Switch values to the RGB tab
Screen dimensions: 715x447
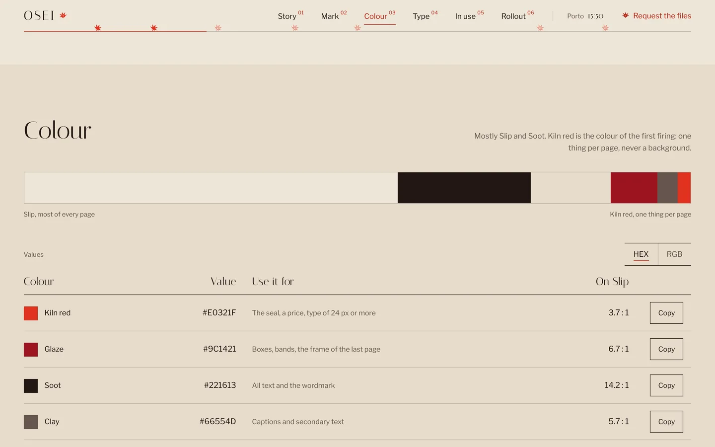[x=674, y=254]
